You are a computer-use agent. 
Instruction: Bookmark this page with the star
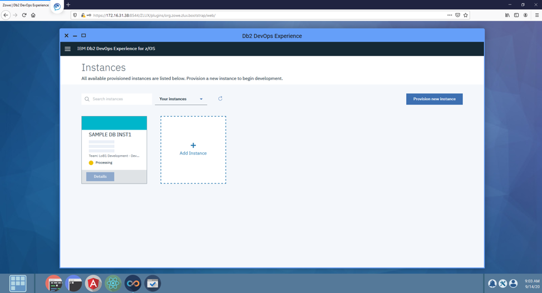pos(466,15)
